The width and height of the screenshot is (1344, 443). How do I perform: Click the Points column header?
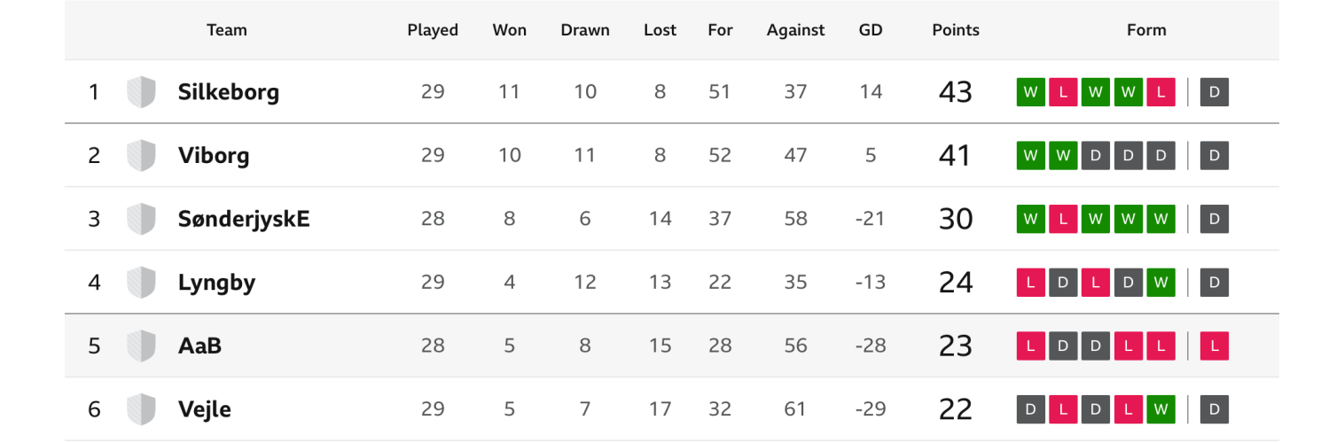[x=956, y=30]
